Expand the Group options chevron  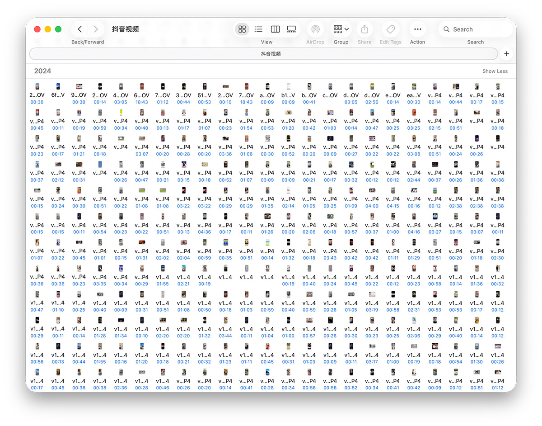[346, 29]
